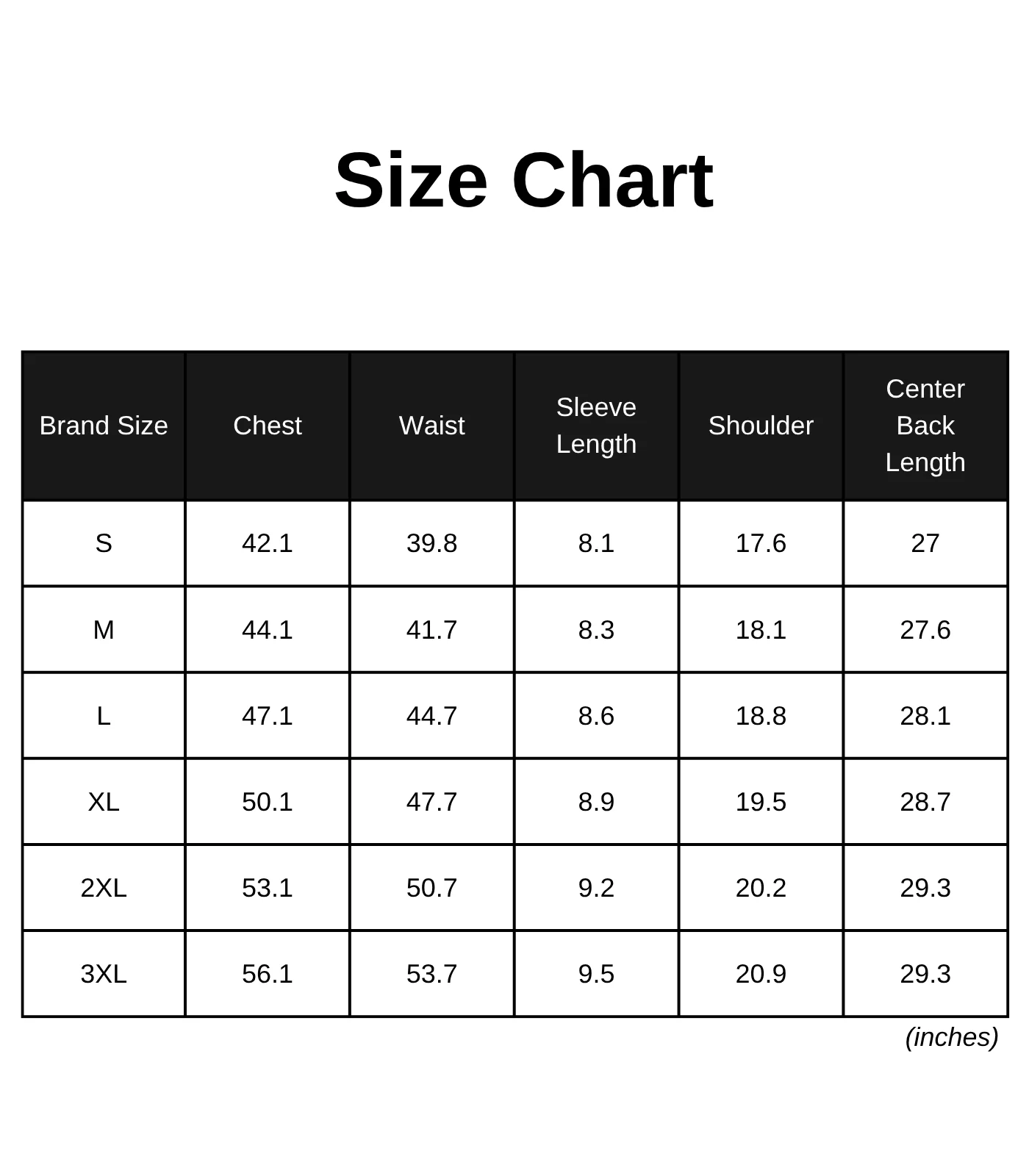
Task: Click the Size Chart title
Action: pyautogui.click(x=523, y=181)
